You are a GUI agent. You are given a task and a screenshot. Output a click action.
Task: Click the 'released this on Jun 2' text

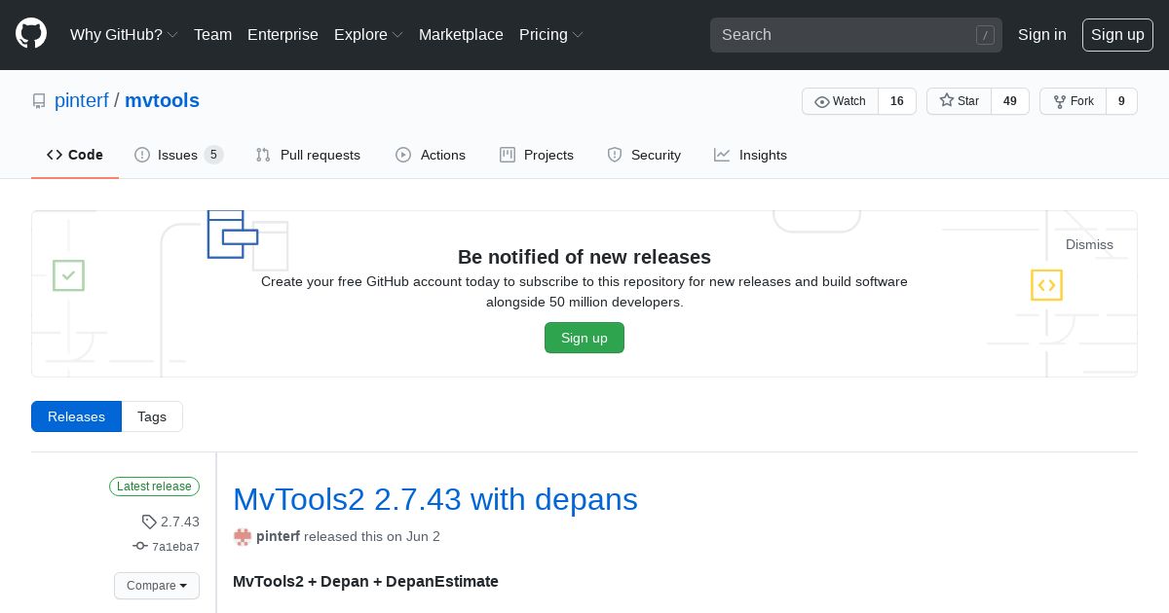coord(372,536)
